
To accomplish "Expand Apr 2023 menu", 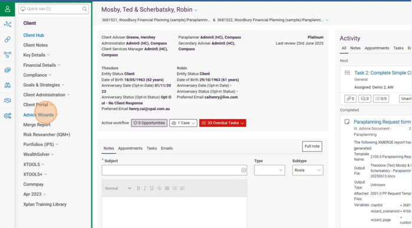I will [34, 194].
